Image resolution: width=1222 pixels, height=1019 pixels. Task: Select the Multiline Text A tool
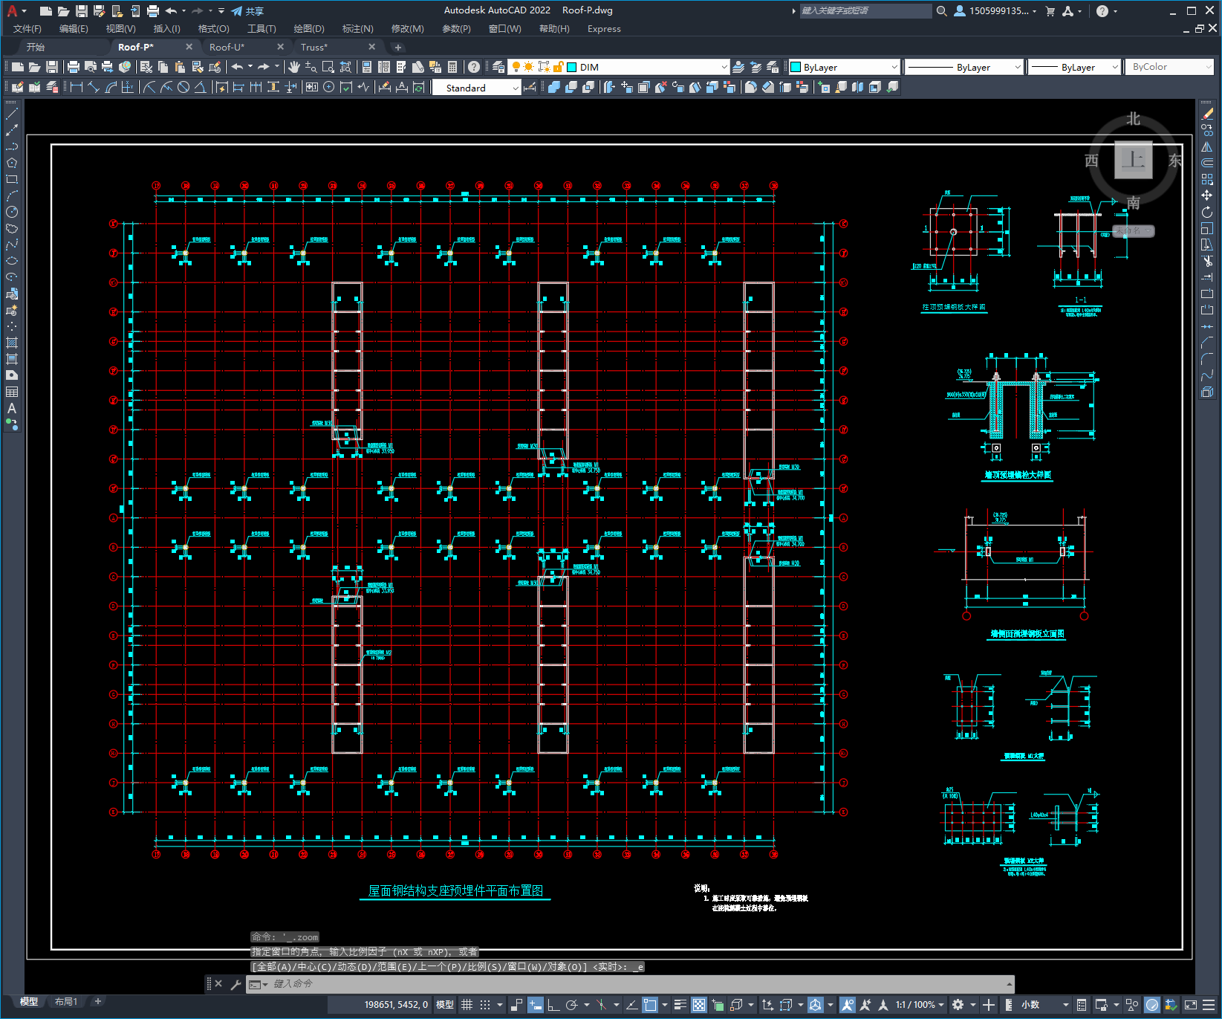click(12, 408)
